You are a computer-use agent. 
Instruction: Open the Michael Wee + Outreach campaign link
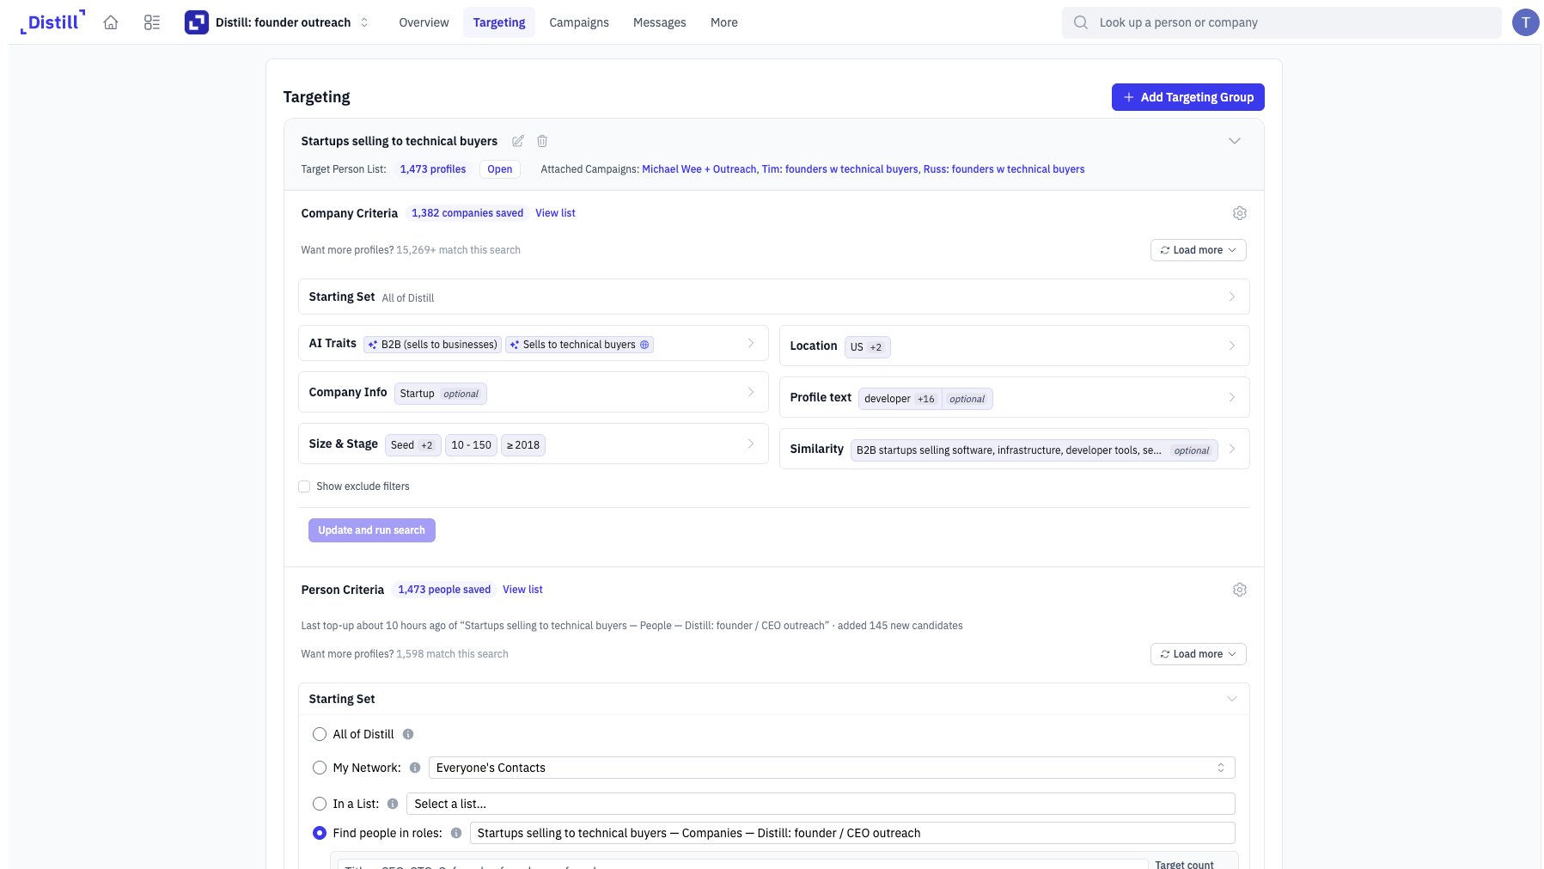699,169
